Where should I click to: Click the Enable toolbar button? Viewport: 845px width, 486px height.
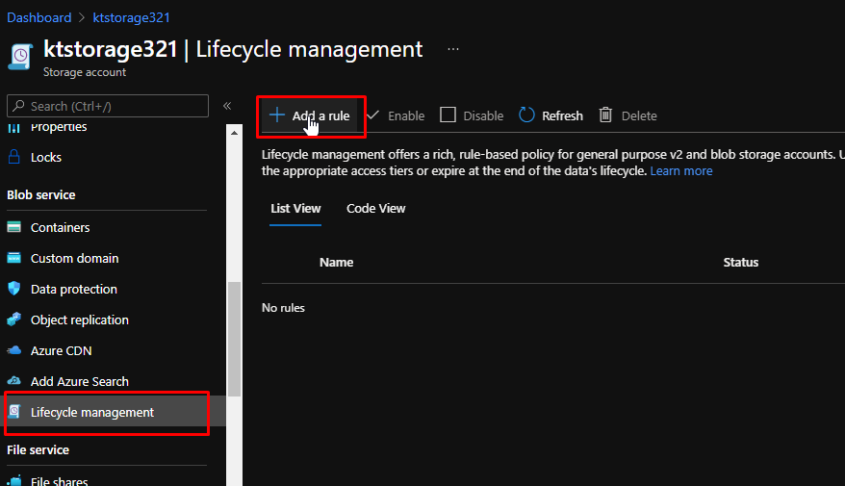click(x=396, y=115)
